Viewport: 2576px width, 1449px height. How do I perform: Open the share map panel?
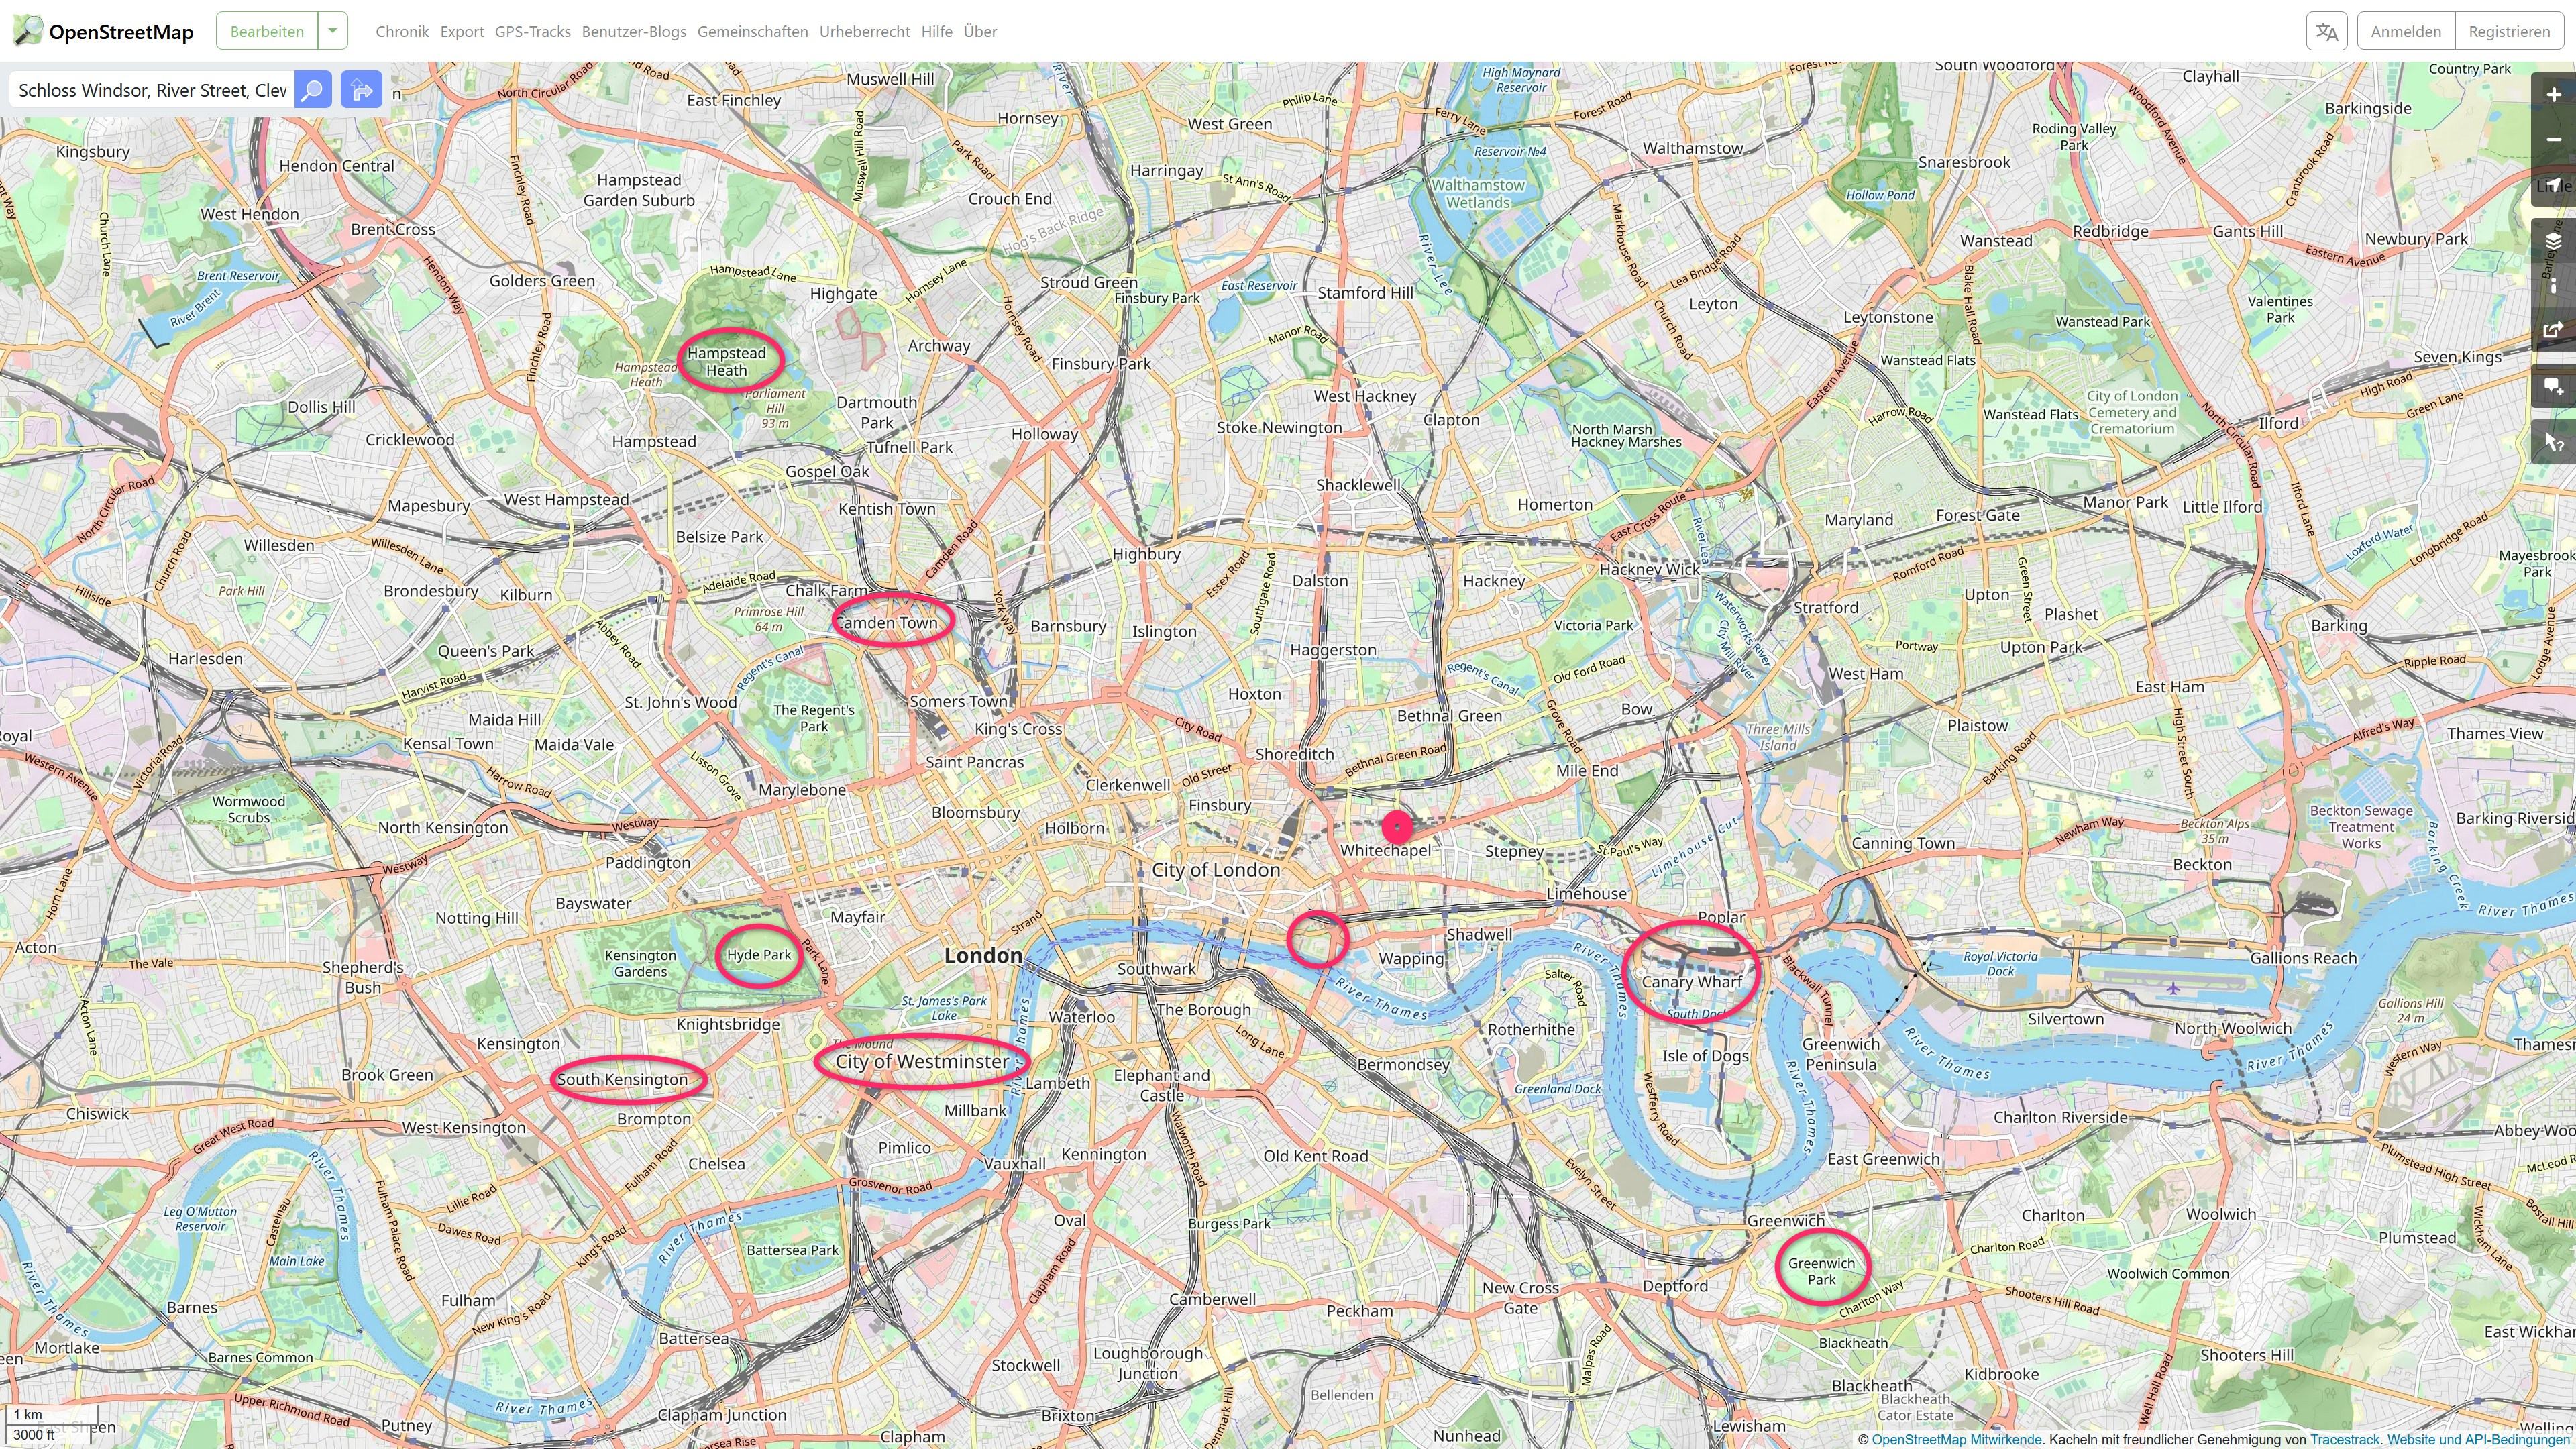[2553, 330]
